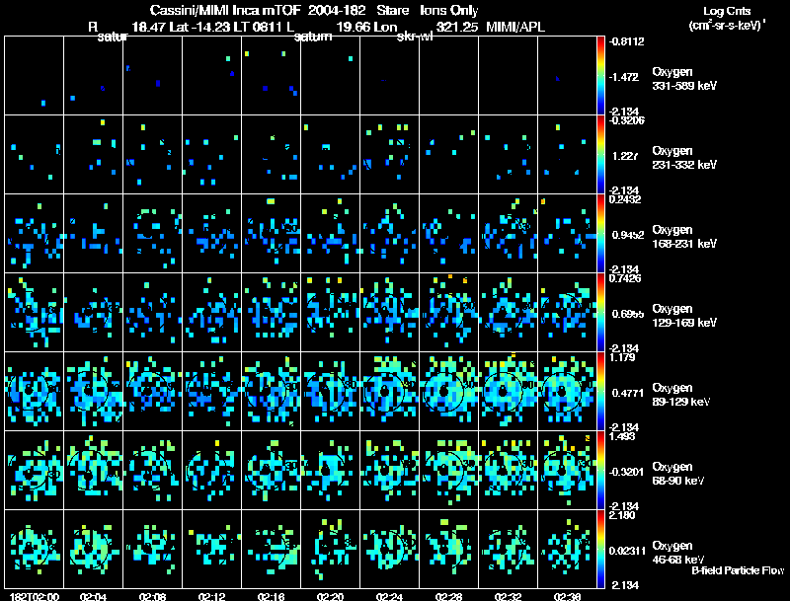Screen dimensions: 790x601
Task: Click the Oxygen 231-332 keV color bar
Action: point(602,154)
